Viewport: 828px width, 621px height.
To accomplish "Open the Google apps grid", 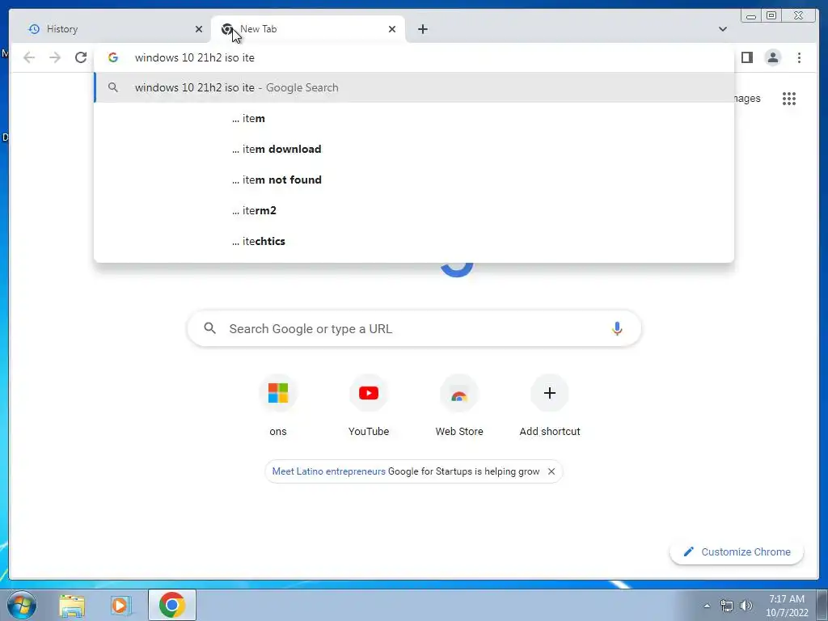I will point(789,98).
